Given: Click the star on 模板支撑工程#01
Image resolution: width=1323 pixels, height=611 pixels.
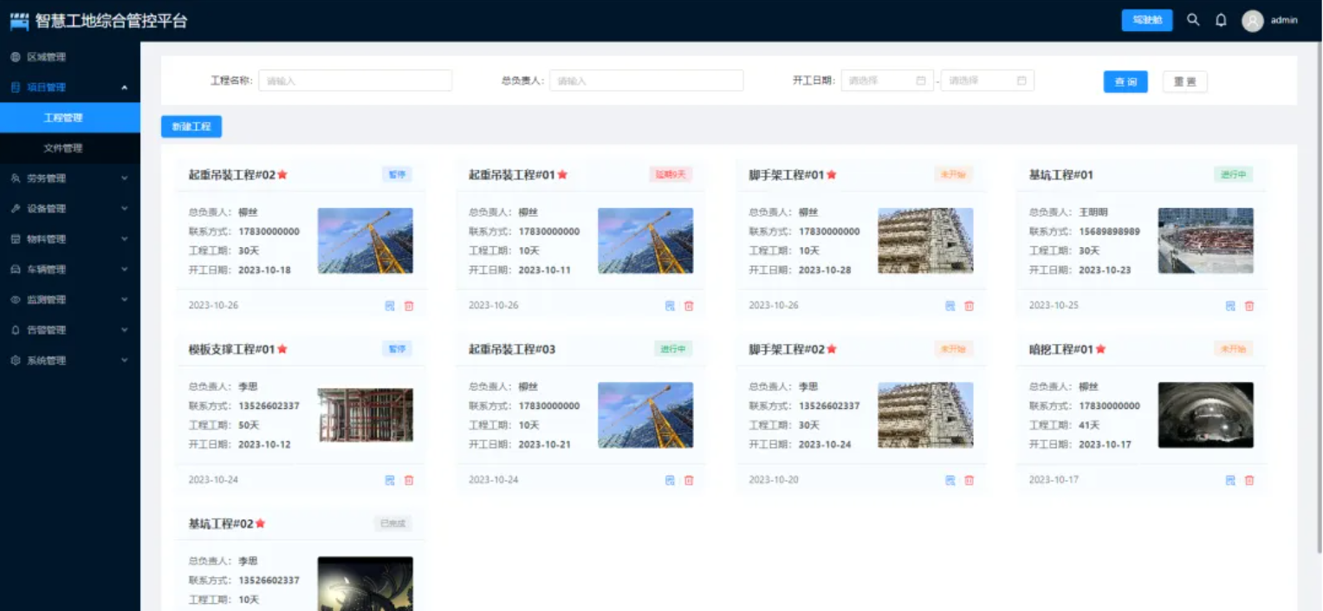Looking at the screenshot, I should tap(282, 349).
